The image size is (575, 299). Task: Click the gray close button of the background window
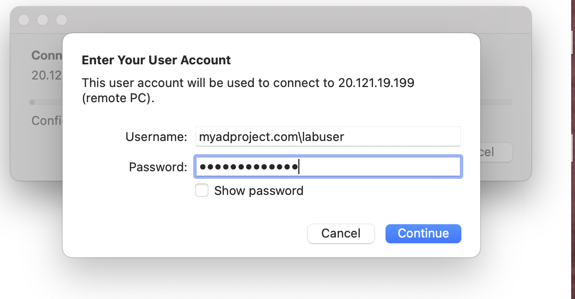coord(24,20)
